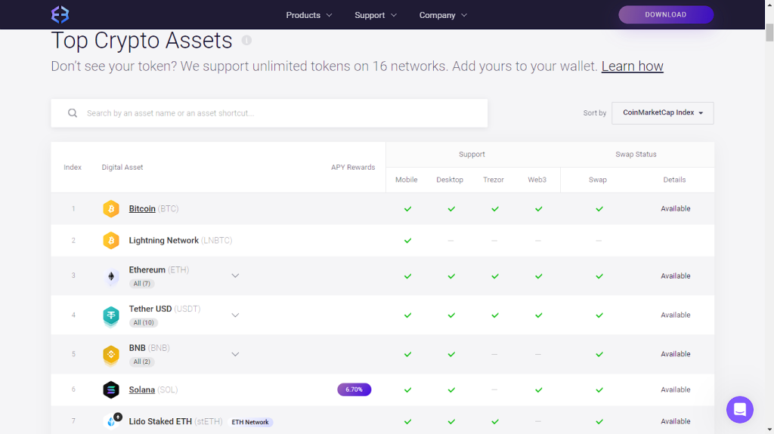Click the DOWNLOAD button
Image resolution: width=774 pixels, height=434 pixels.
666,15
